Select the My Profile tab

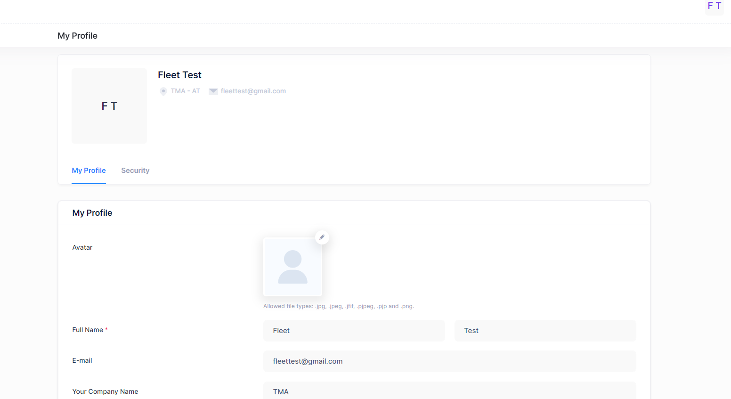89,171
